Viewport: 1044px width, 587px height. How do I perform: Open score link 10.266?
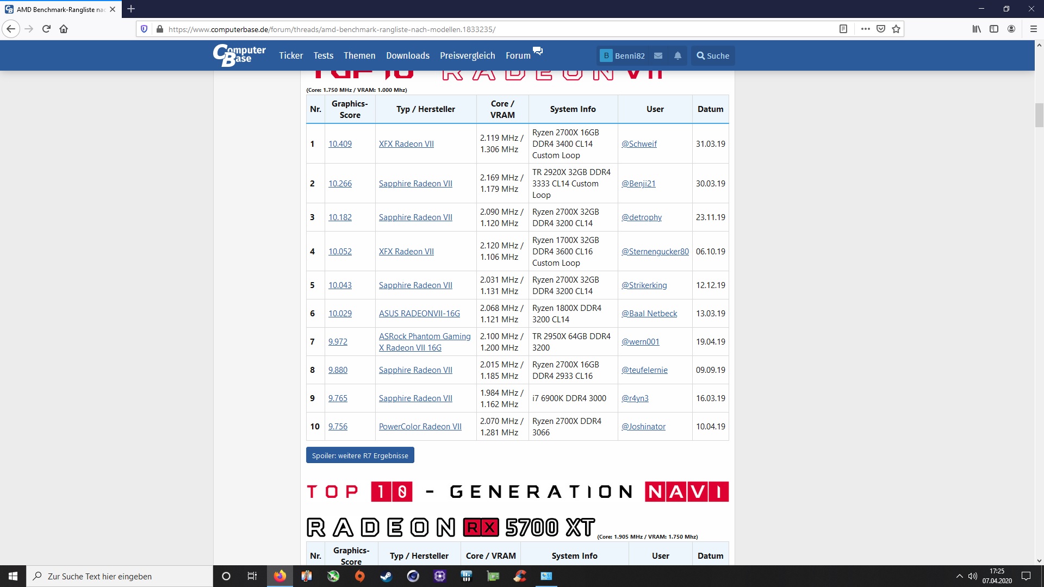[x=340, y=184]
